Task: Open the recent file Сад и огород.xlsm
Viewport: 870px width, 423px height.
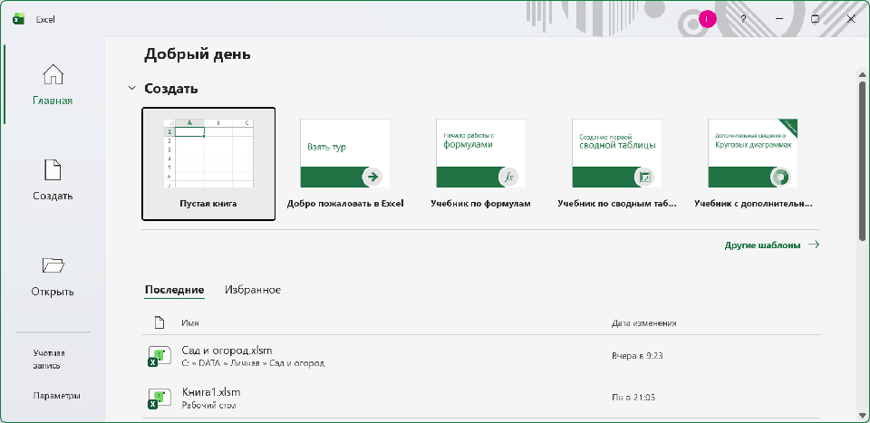Action: tap(480, 356)
